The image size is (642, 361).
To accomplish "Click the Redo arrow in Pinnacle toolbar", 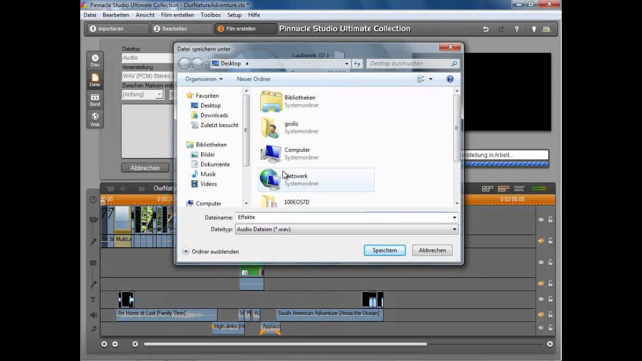I will point(501,29).
